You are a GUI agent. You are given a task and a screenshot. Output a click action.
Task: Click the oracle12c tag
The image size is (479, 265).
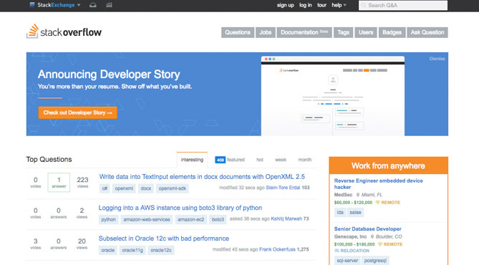(161, 250)
